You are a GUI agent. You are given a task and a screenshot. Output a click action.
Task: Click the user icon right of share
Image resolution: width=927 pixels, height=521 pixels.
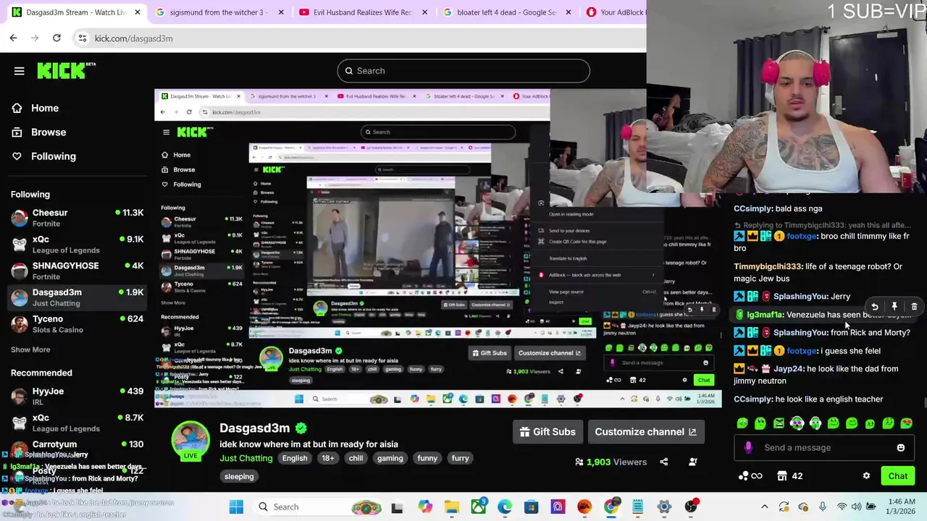point(693,462)
